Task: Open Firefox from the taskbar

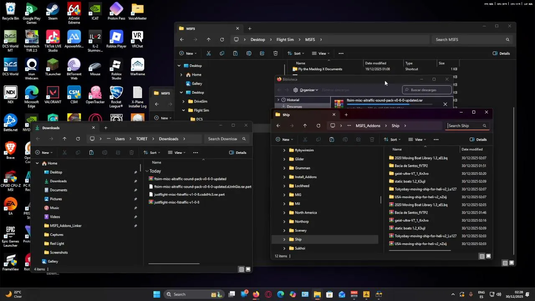Action: click(x=256, y=294)
